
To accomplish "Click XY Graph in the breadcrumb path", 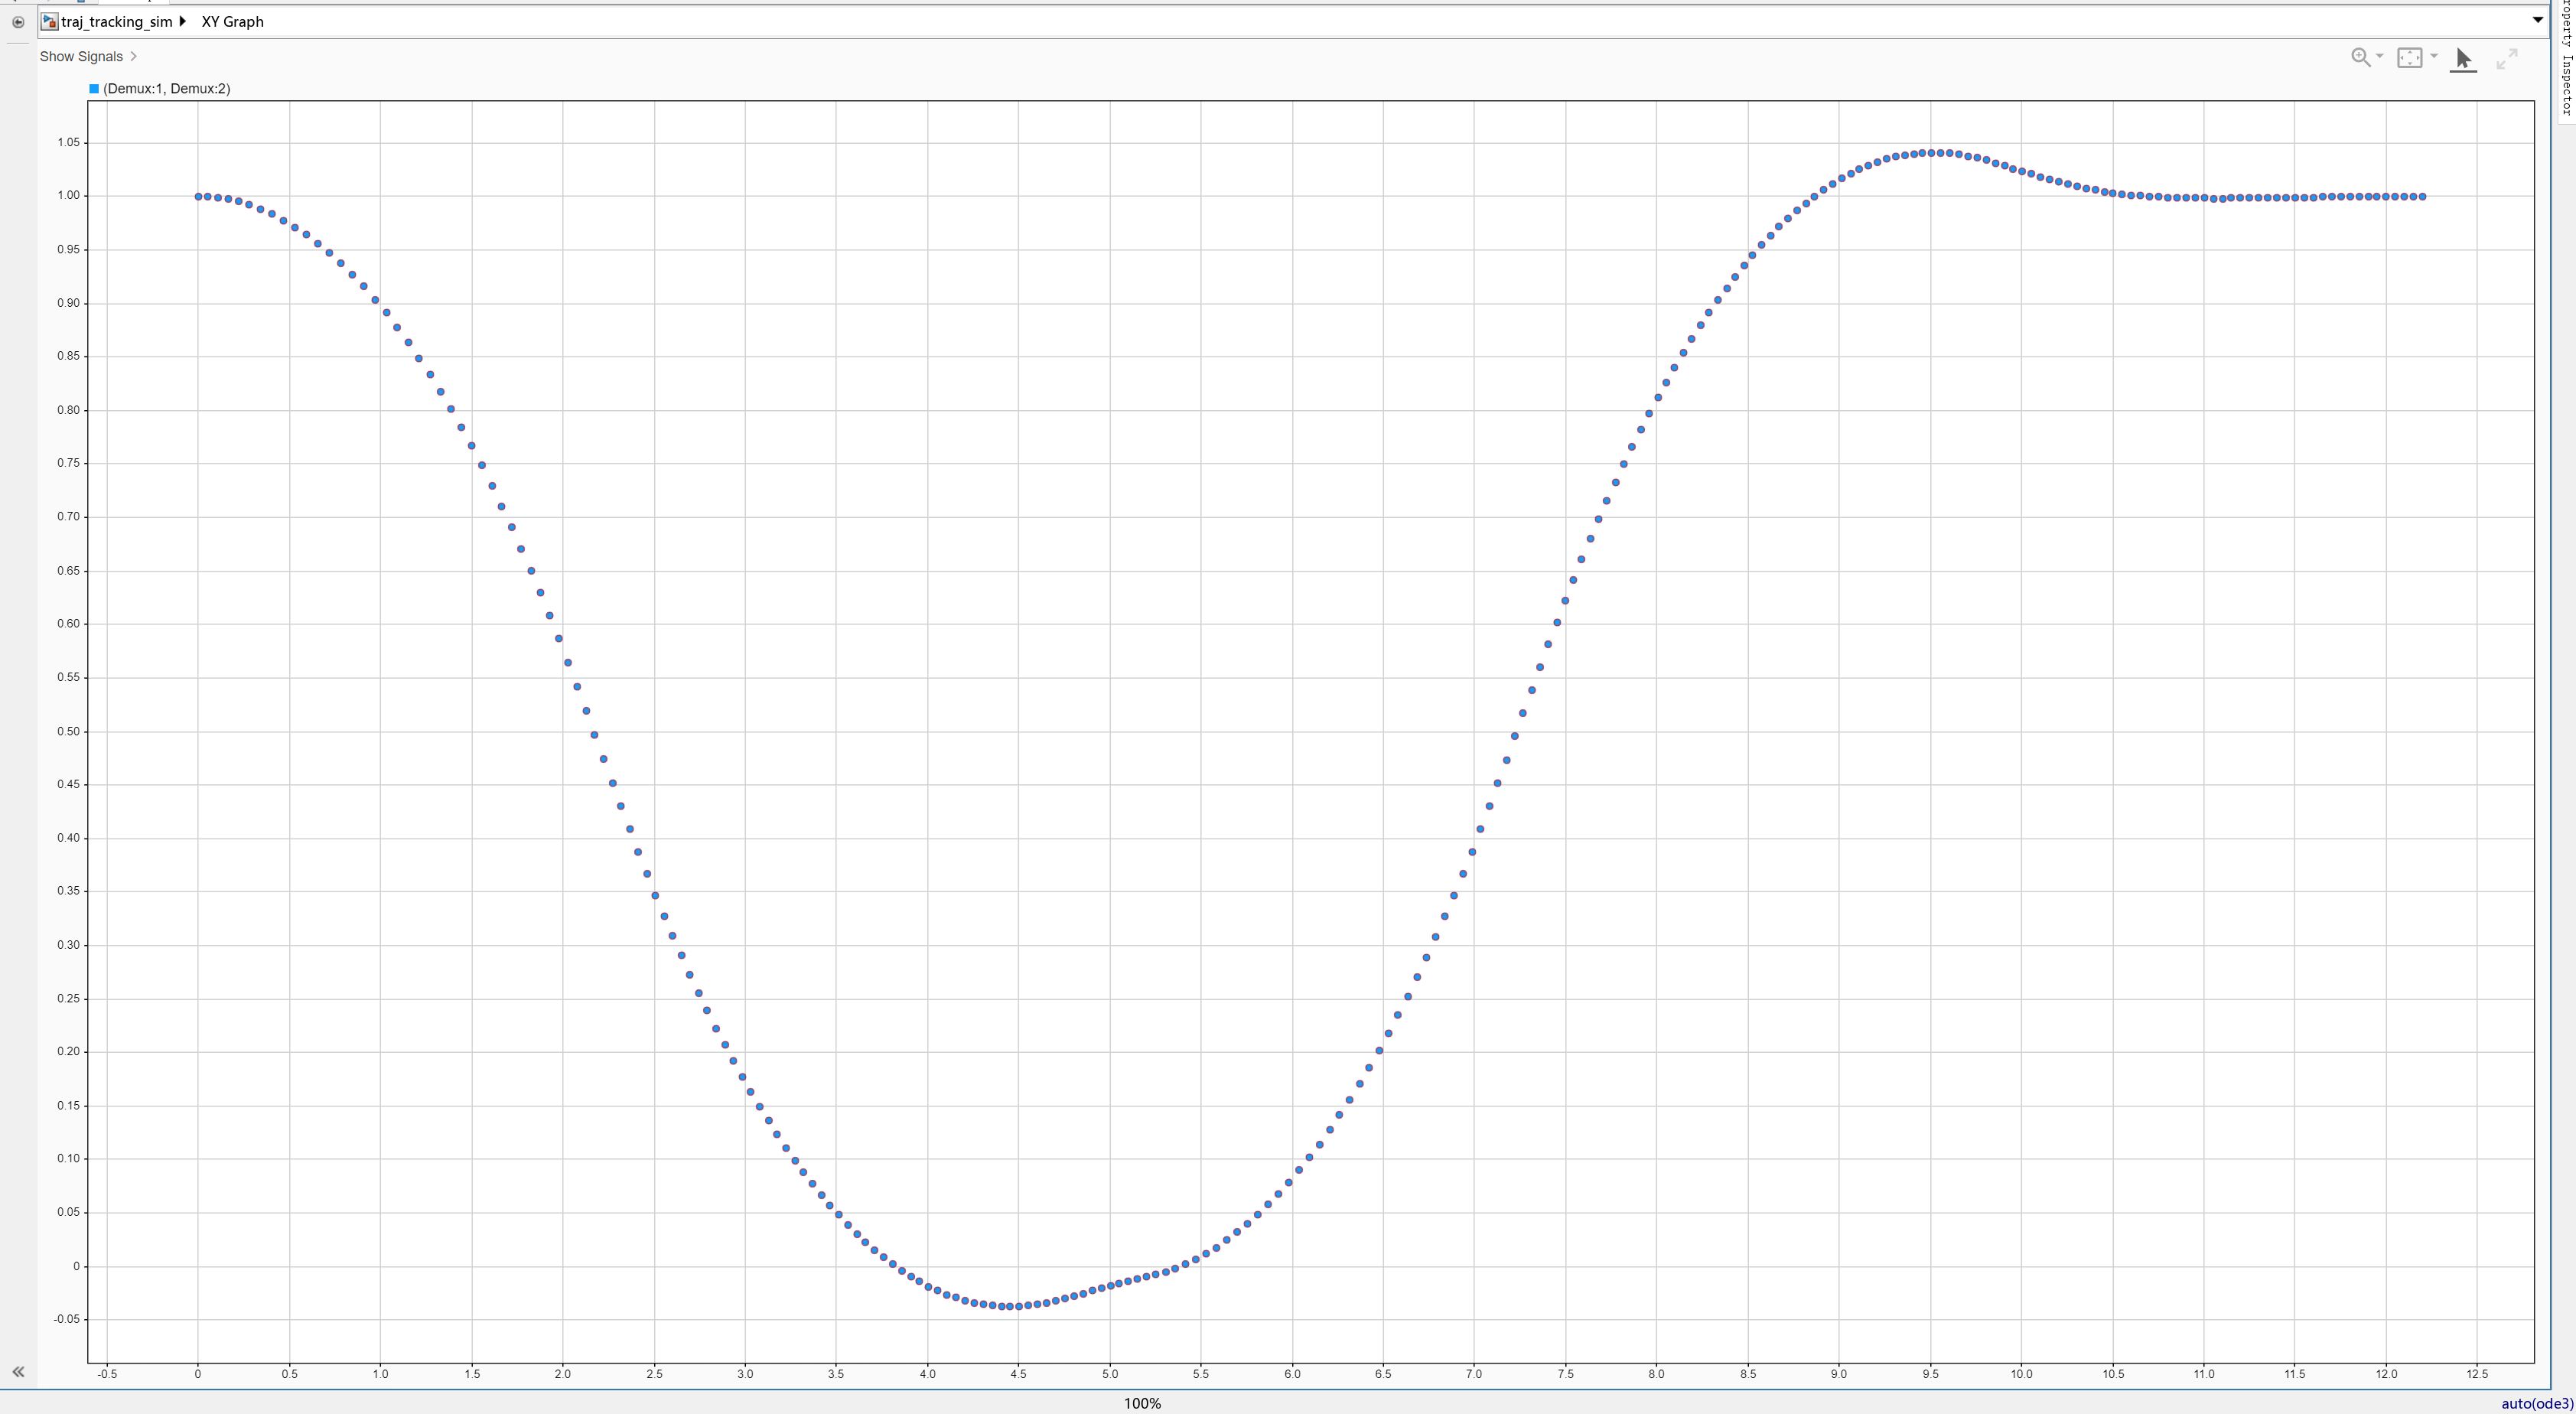I will pos(232,21).
